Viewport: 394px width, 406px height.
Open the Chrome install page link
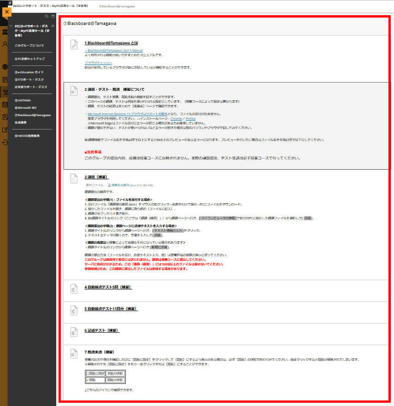[x=176, y=118]
